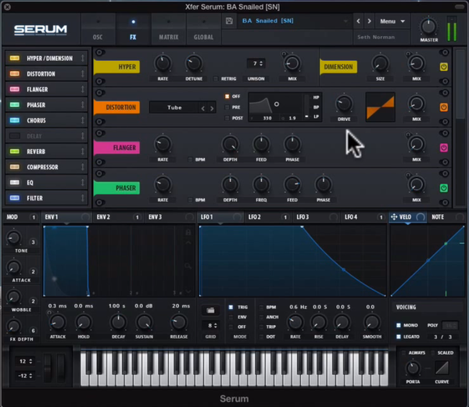Select LFO 2 tab
The image size is (469, 407).
click(x=254, y=217)
